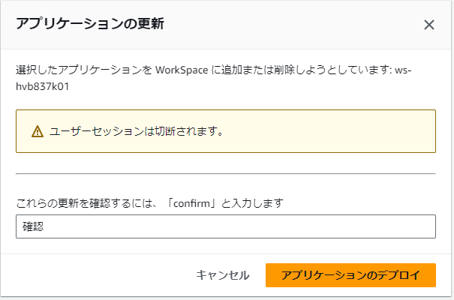Viewport: 454px width, 300px height.
Task: Place cursor after 確認 in the input
Action: click(44, 226)
